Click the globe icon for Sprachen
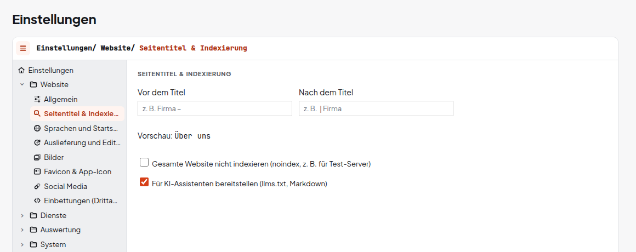636x252 pixels. pos(37,128)
